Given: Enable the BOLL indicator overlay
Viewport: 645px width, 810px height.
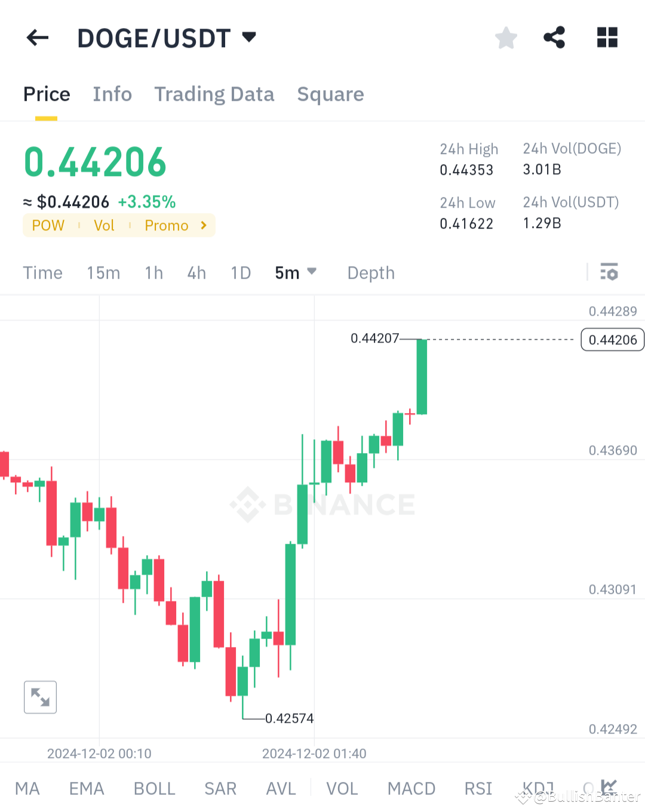Looking at the screenshot, I should click(x=154, y=788).
